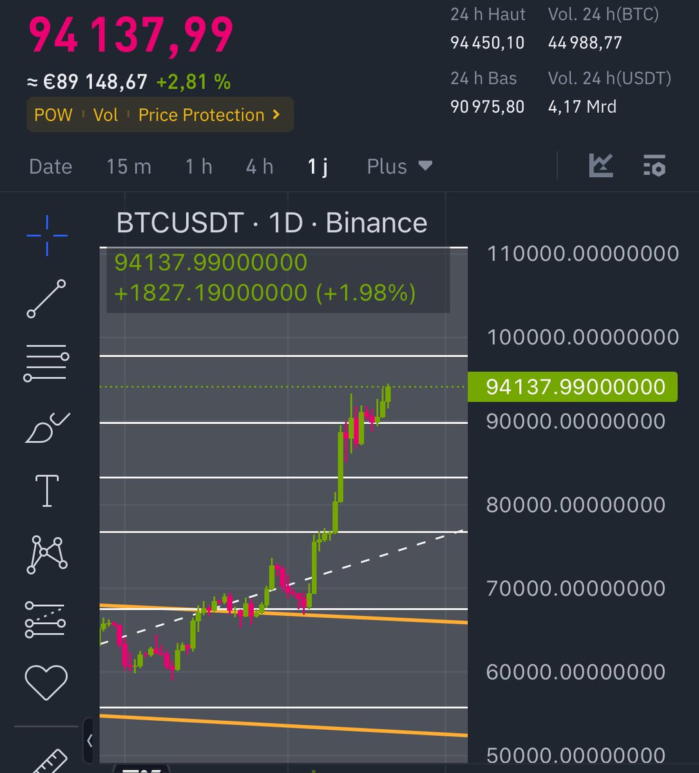Open the XABCD pattern tool

(x=46, y=555)
